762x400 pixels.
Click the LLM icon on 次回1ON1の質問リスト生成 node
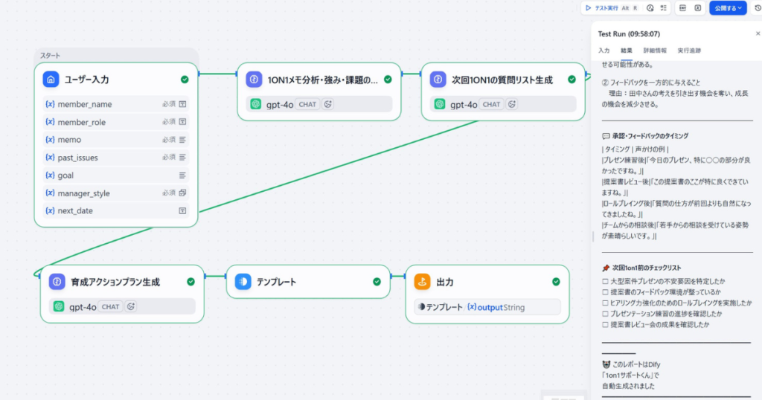point(438,79)
